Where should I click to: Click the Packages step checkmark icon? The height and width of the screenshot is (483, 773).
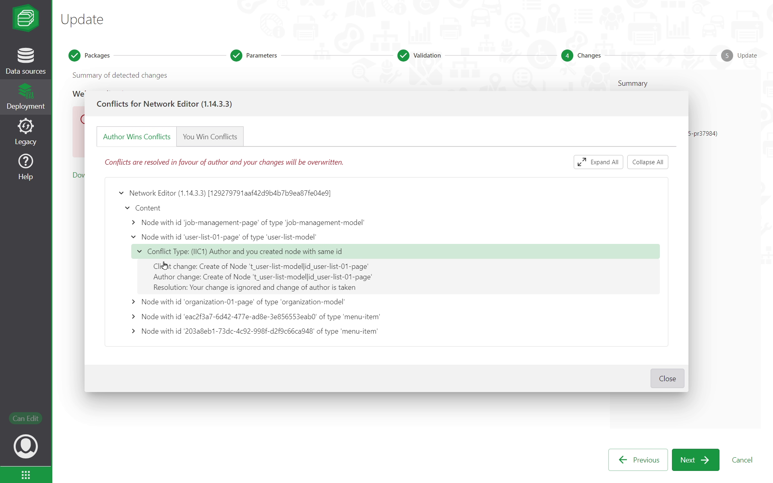coord(74,56)
